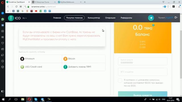Reload the current page
Image resolution: width=182 pixels, height=102 pixels.
pos(16,7)
